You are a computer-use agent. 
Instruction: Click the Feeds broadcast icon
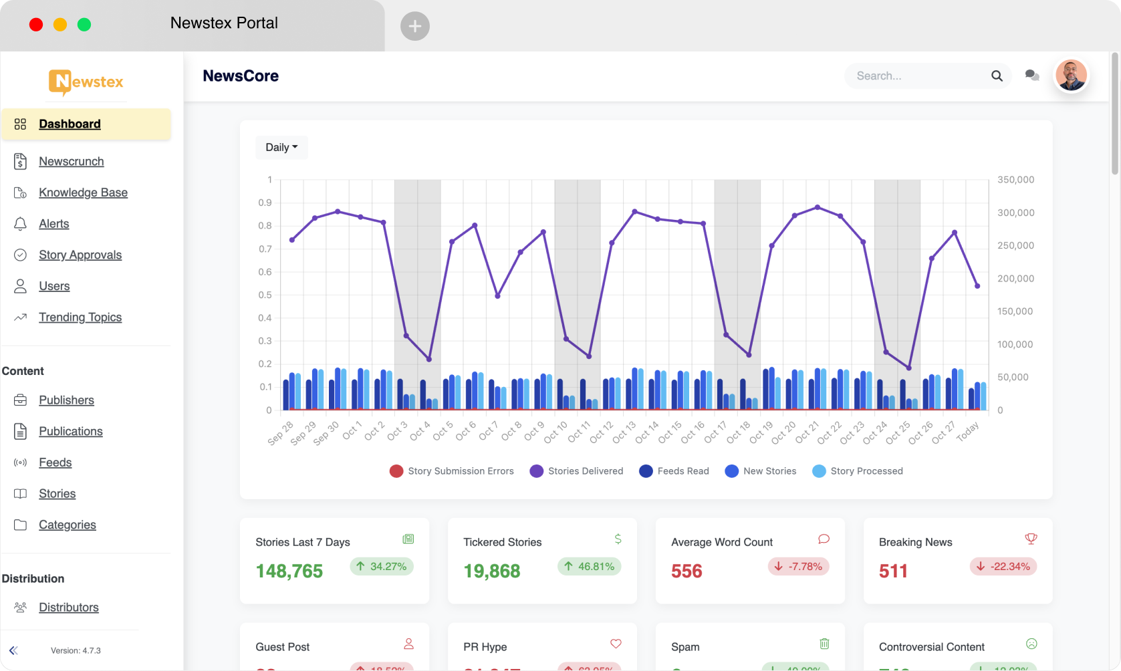[20, 462]
